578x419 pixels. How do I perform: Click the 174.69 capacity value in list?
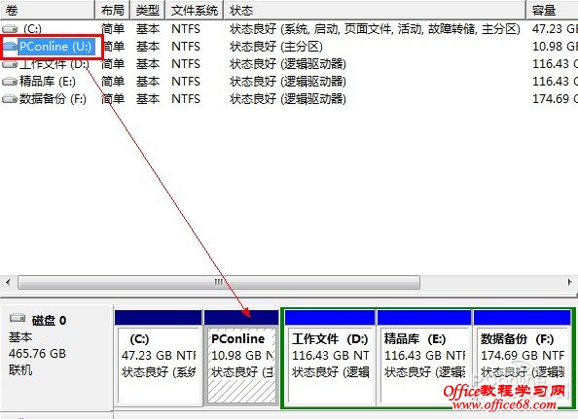tap(555, 99)
